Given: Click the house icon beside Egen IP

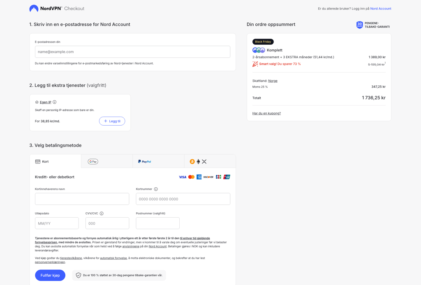Looking at the screenshot, I should pyautogui.click(x=37, y=102).
